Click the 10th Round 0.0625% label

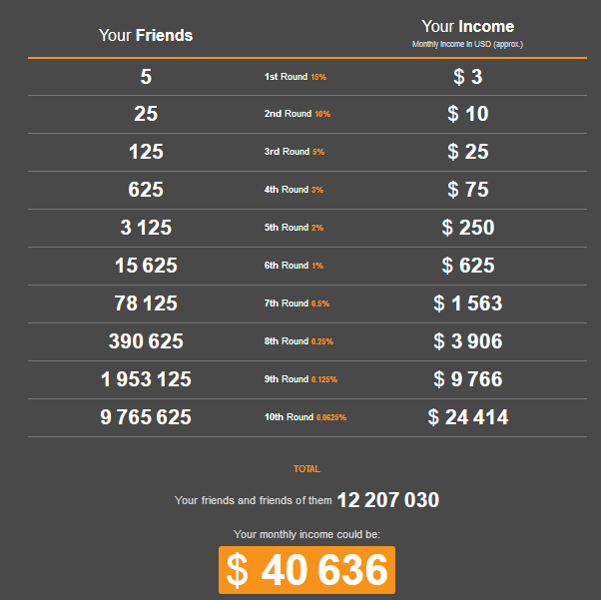(x=305, y=417)
